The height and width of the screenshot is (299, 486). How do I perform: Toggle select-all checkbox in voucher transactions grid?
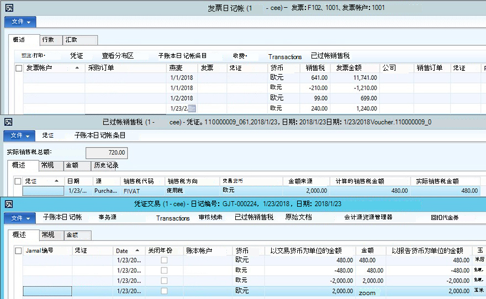pos(19,250)
